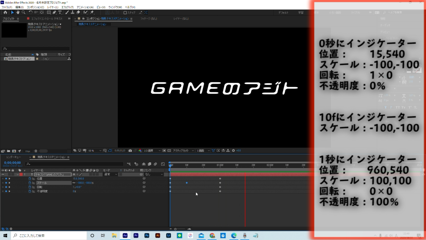Open the エフェクト(T) menu
The image size is (426, 240).
67,7
